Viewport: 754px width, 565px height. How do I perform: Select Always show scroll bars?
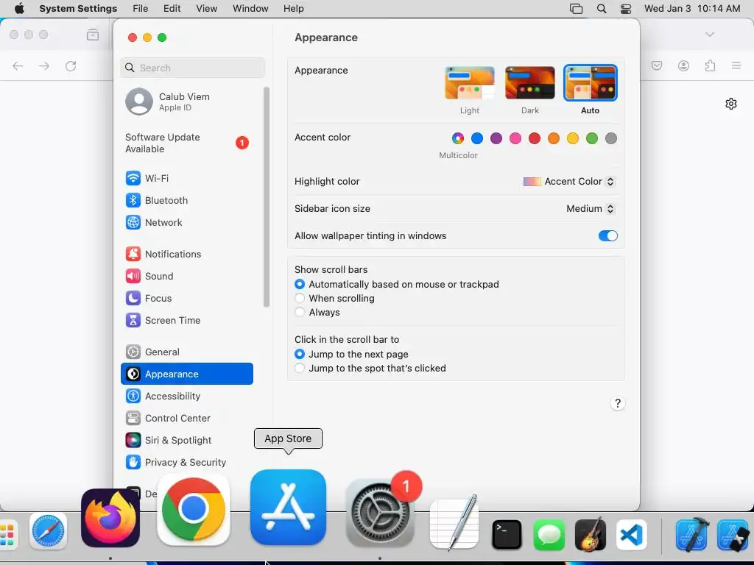300,312
